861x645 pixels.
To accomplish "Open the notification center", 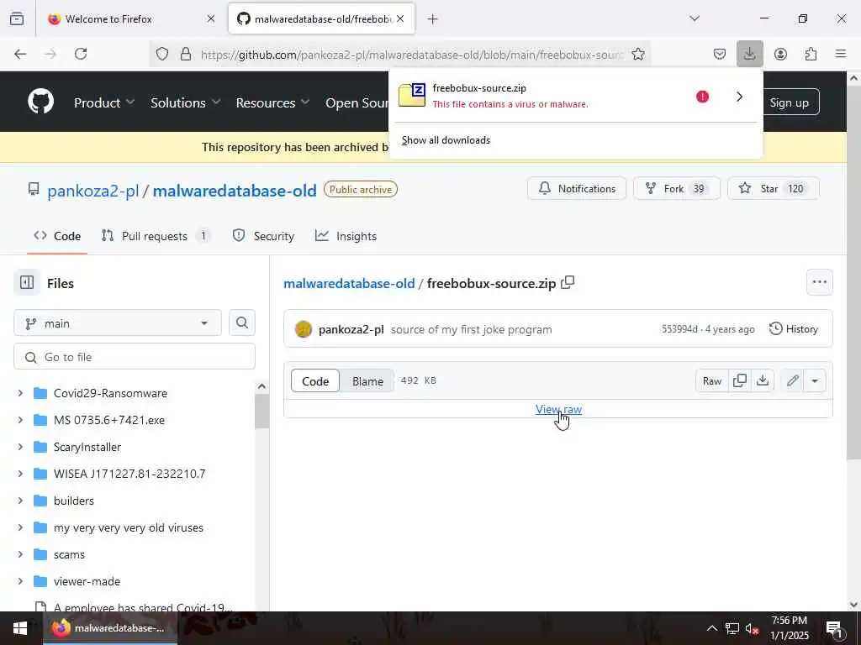I will (x=834, y=628).
